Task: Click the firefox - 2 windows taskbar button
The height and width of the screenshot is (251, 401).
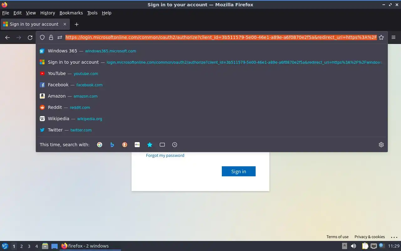Action: (x=90, y=246)
